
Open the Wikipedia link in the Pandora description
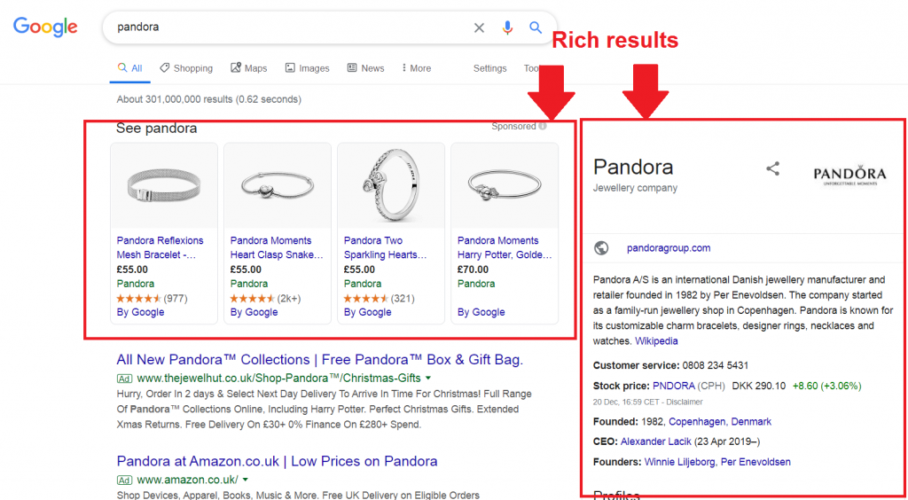click(x=656, y=341)
